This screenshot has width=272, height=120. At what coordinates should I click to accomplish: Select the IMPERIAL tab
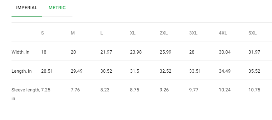[x=27, y=8]
